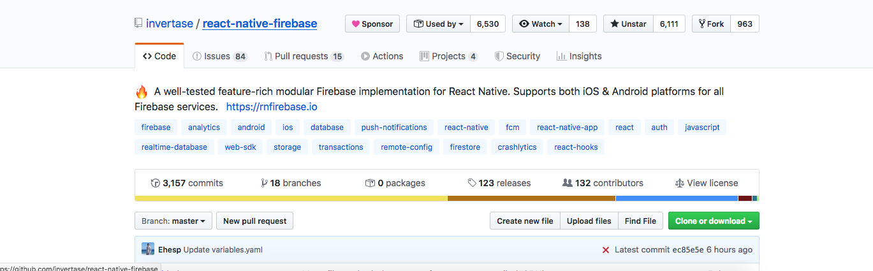This screenshot has height=271, width=873.
Task: Click the react-native-app topic tag
Action: (x=568, y=127)
